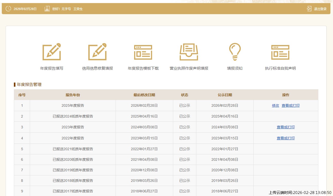The height and width of the screenshot is (196, 333).
Task: Open the 年度报告填写 pencil icon
Action: 52,52
